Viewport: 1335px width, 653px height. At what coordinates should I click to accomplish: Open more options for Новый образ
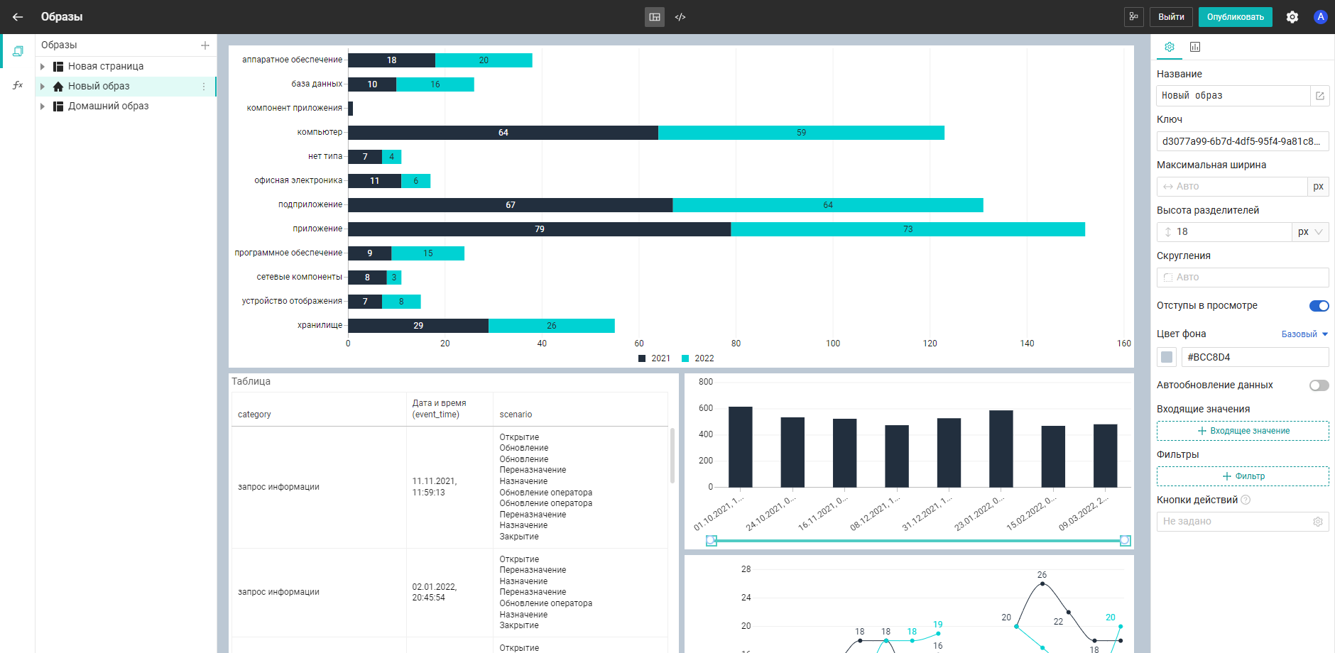(x=204, y=87)
